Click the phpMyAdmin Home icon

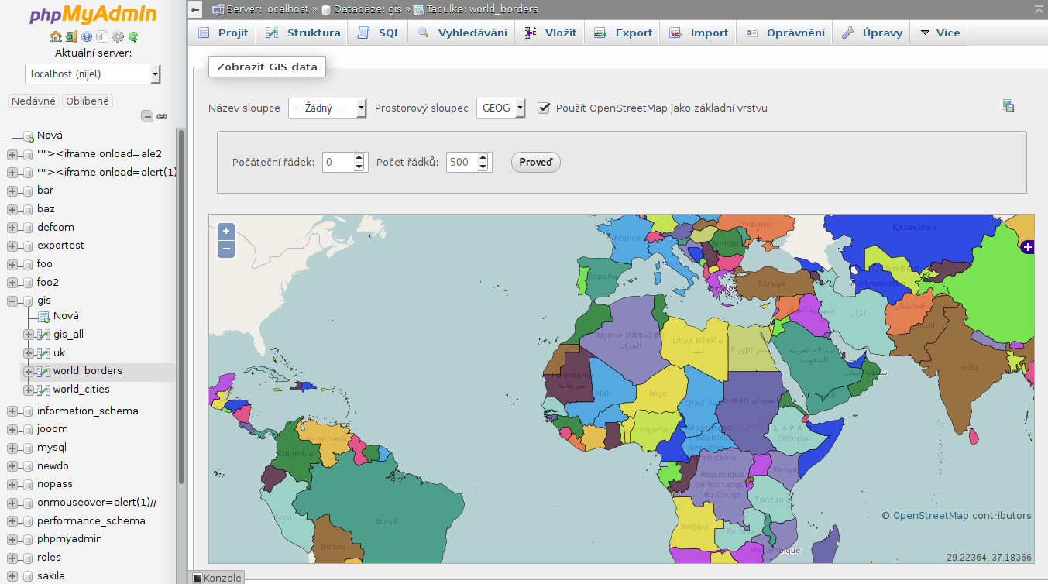pos(56,36)
